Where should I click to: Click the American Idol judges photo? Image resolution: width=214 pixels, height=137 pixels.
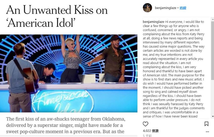(x=69, y=73)
